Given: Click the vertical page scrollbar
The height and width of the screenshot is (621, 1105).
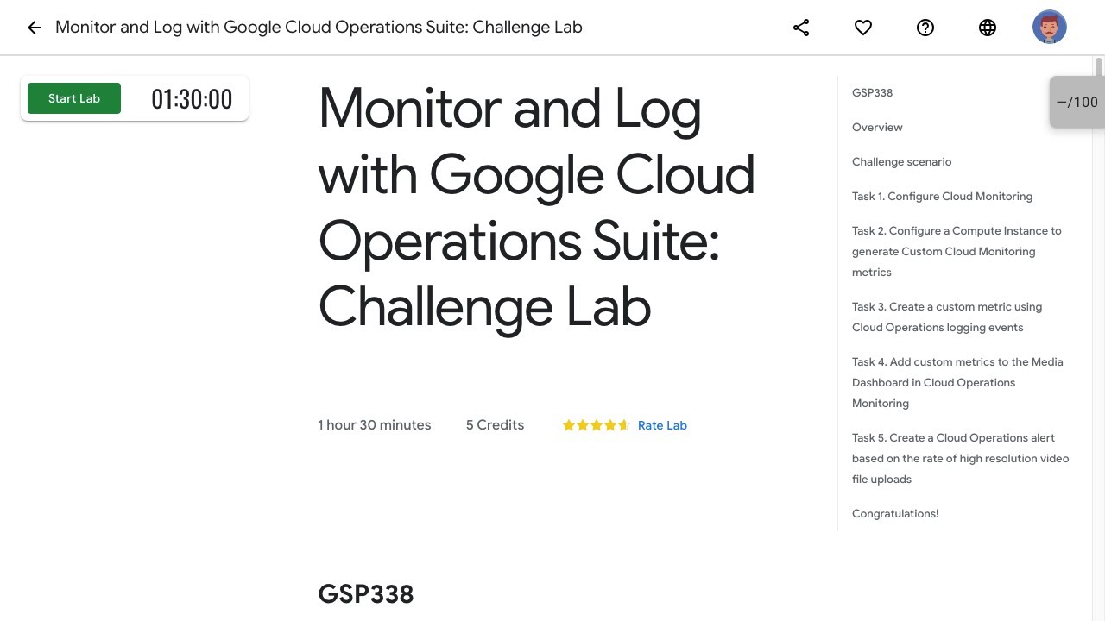Looking at the screenshot, I should tap(1099, 338).
